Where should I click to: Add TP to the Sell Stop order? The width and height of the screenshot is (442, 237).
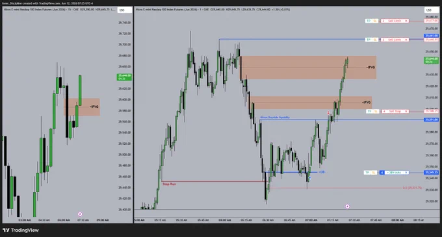tap(369, 112)
